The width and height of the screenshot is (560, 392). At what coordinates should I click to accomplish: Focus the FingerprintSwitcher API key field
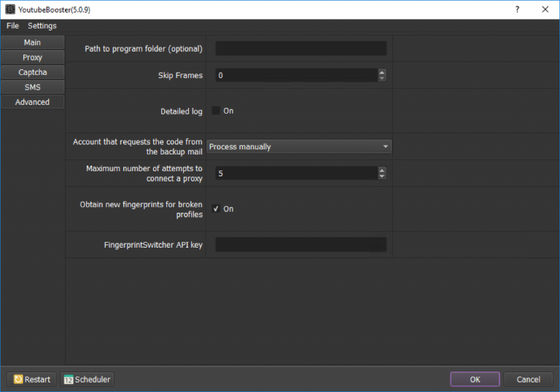(300, 245)
